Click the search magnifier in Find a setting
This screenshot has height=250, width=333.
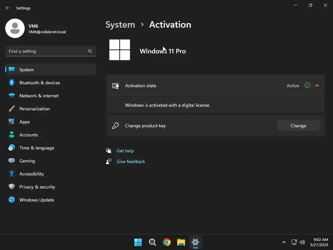[x=90, y=51]
